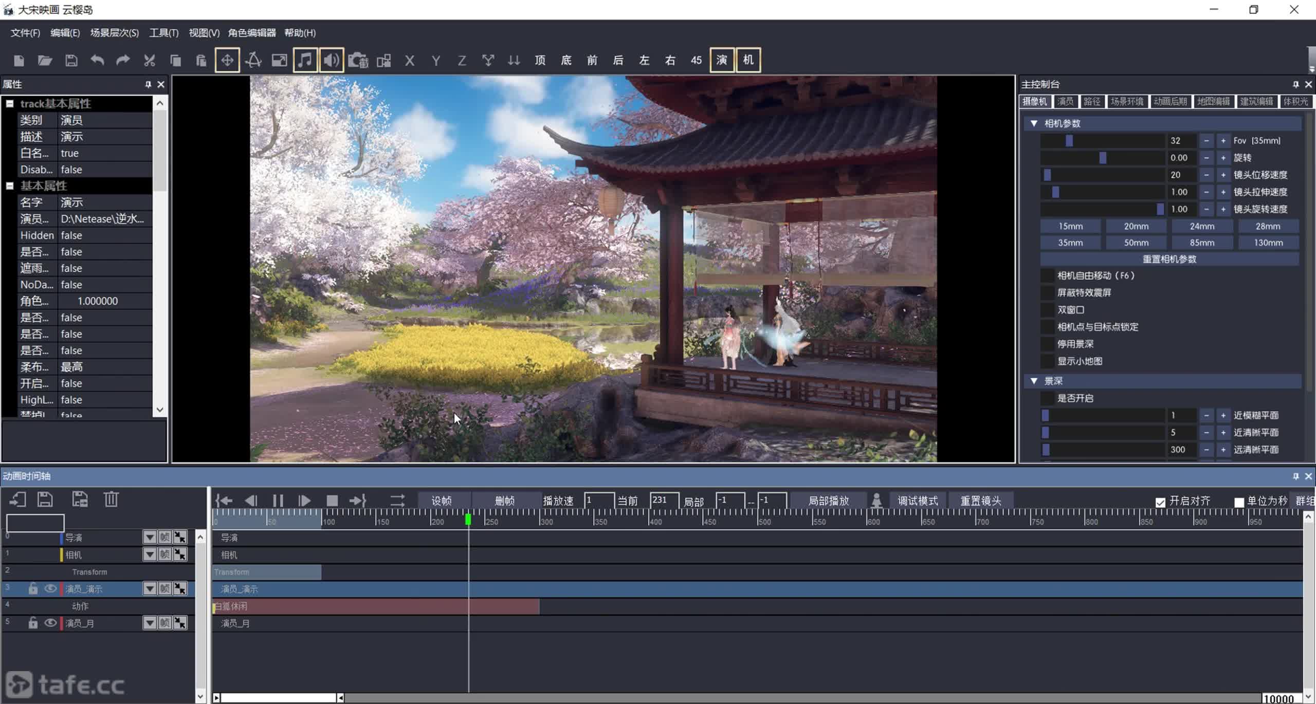
Task: Enable 显示小地图 checkbox
Action: click(1047, 361)
